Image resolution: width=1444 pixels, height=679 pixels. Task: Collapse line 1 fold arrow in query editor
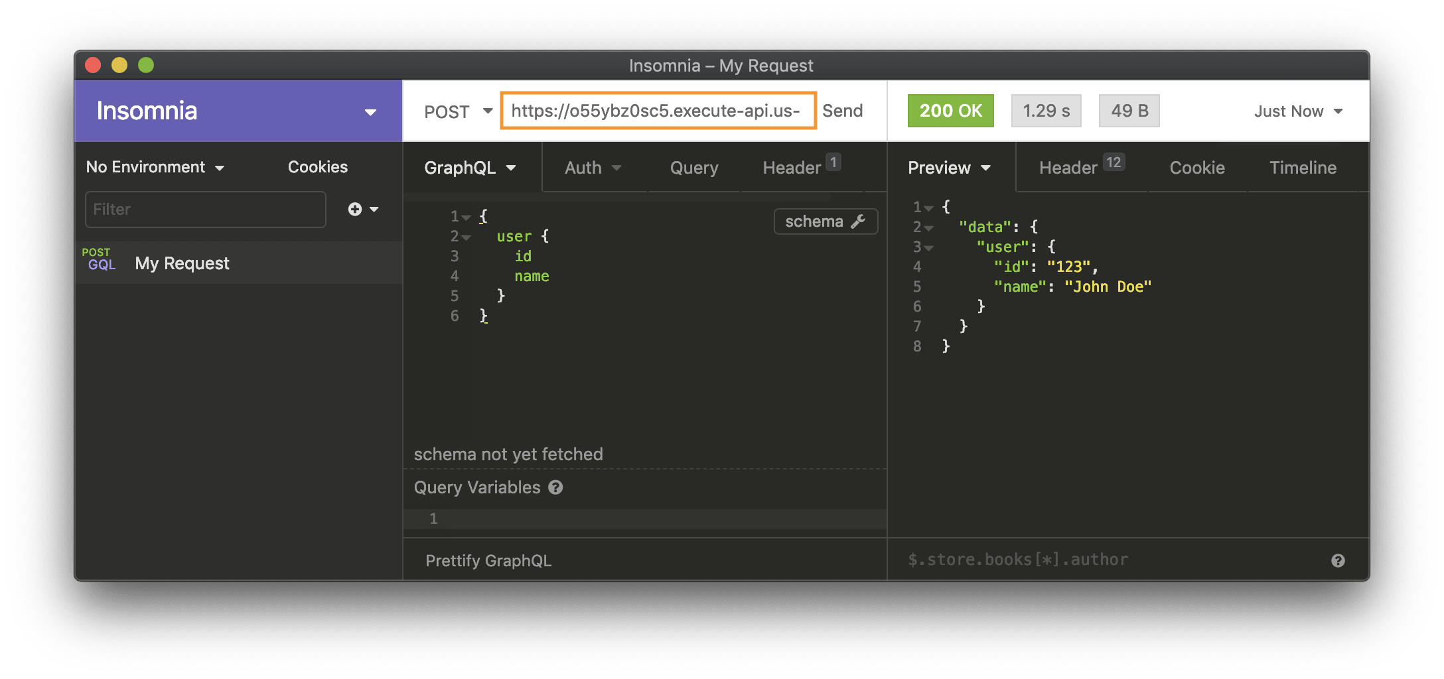(467, 217)
